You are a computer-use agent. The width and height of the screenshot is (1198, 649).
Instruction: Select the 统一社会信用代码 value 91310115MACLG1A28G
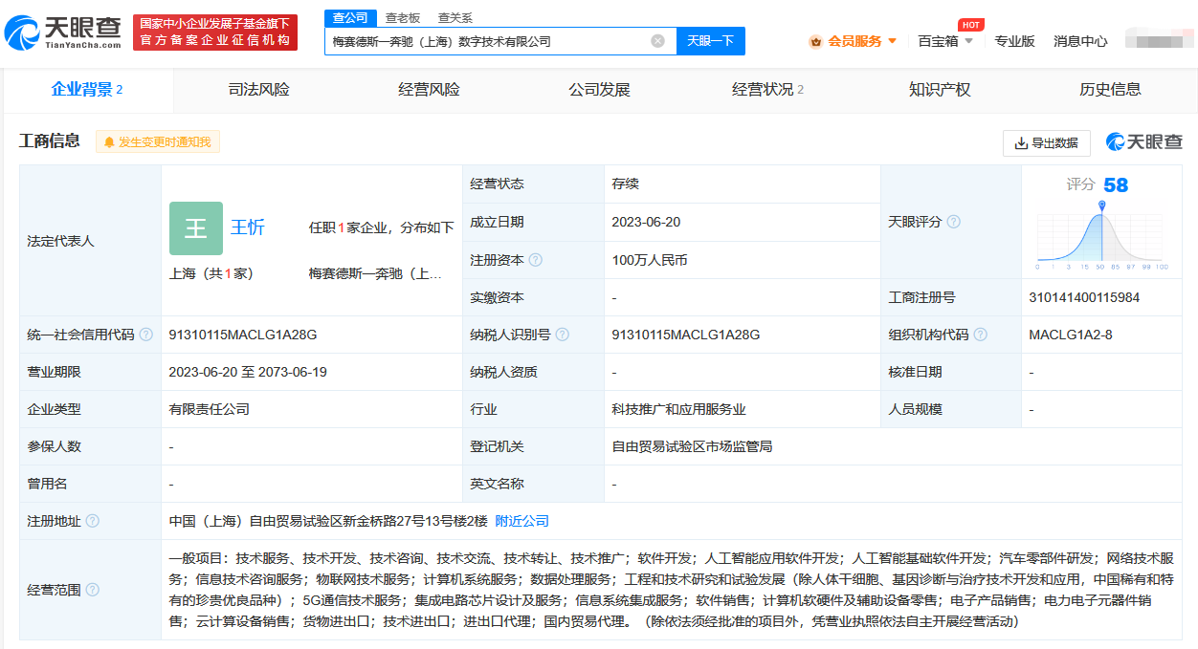click(x=243, y=335)
